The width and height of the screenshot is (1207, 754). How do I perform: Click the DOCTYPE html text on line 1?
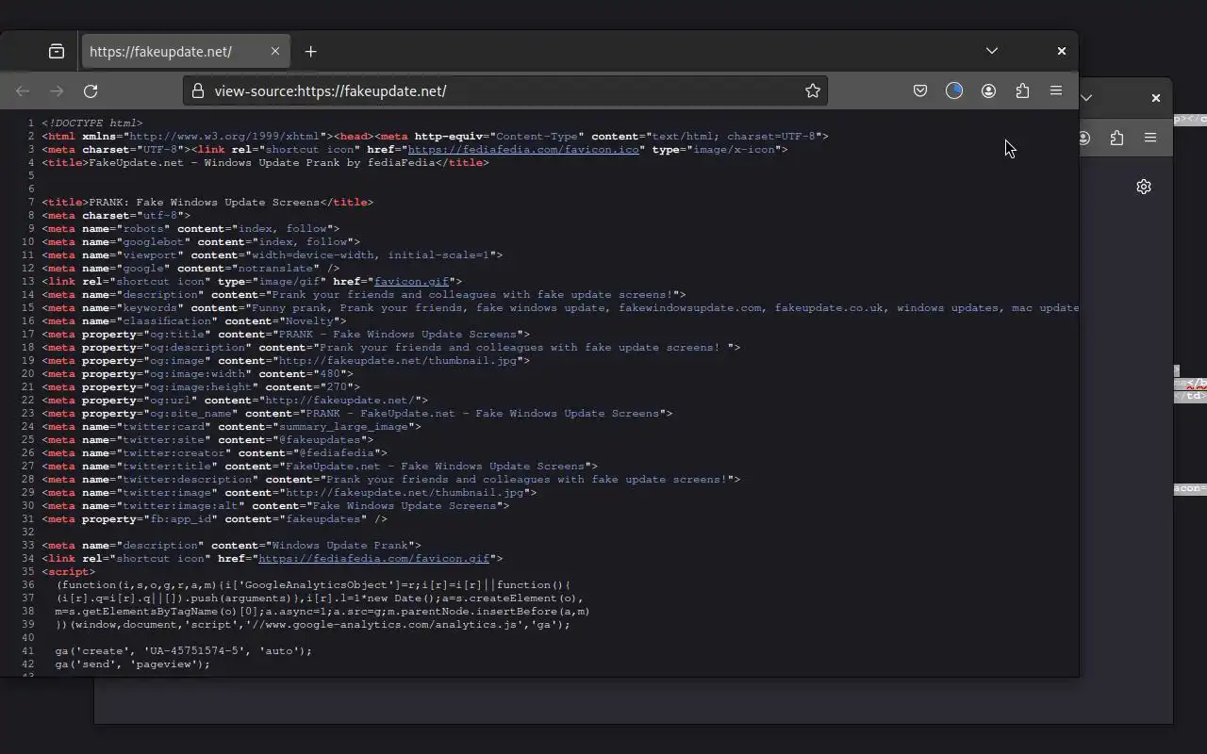point(92,123)
